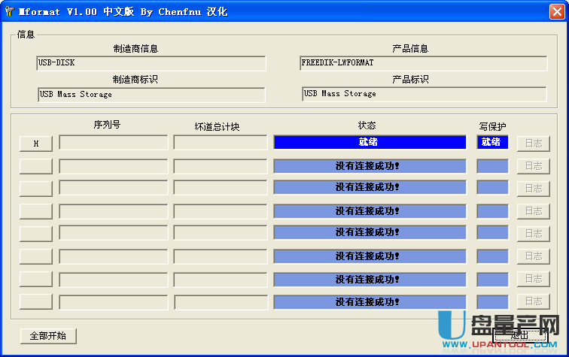569x357 pixels.
Task: Click the 坏道总计块 field in the H row
Action: pos(221,143)
